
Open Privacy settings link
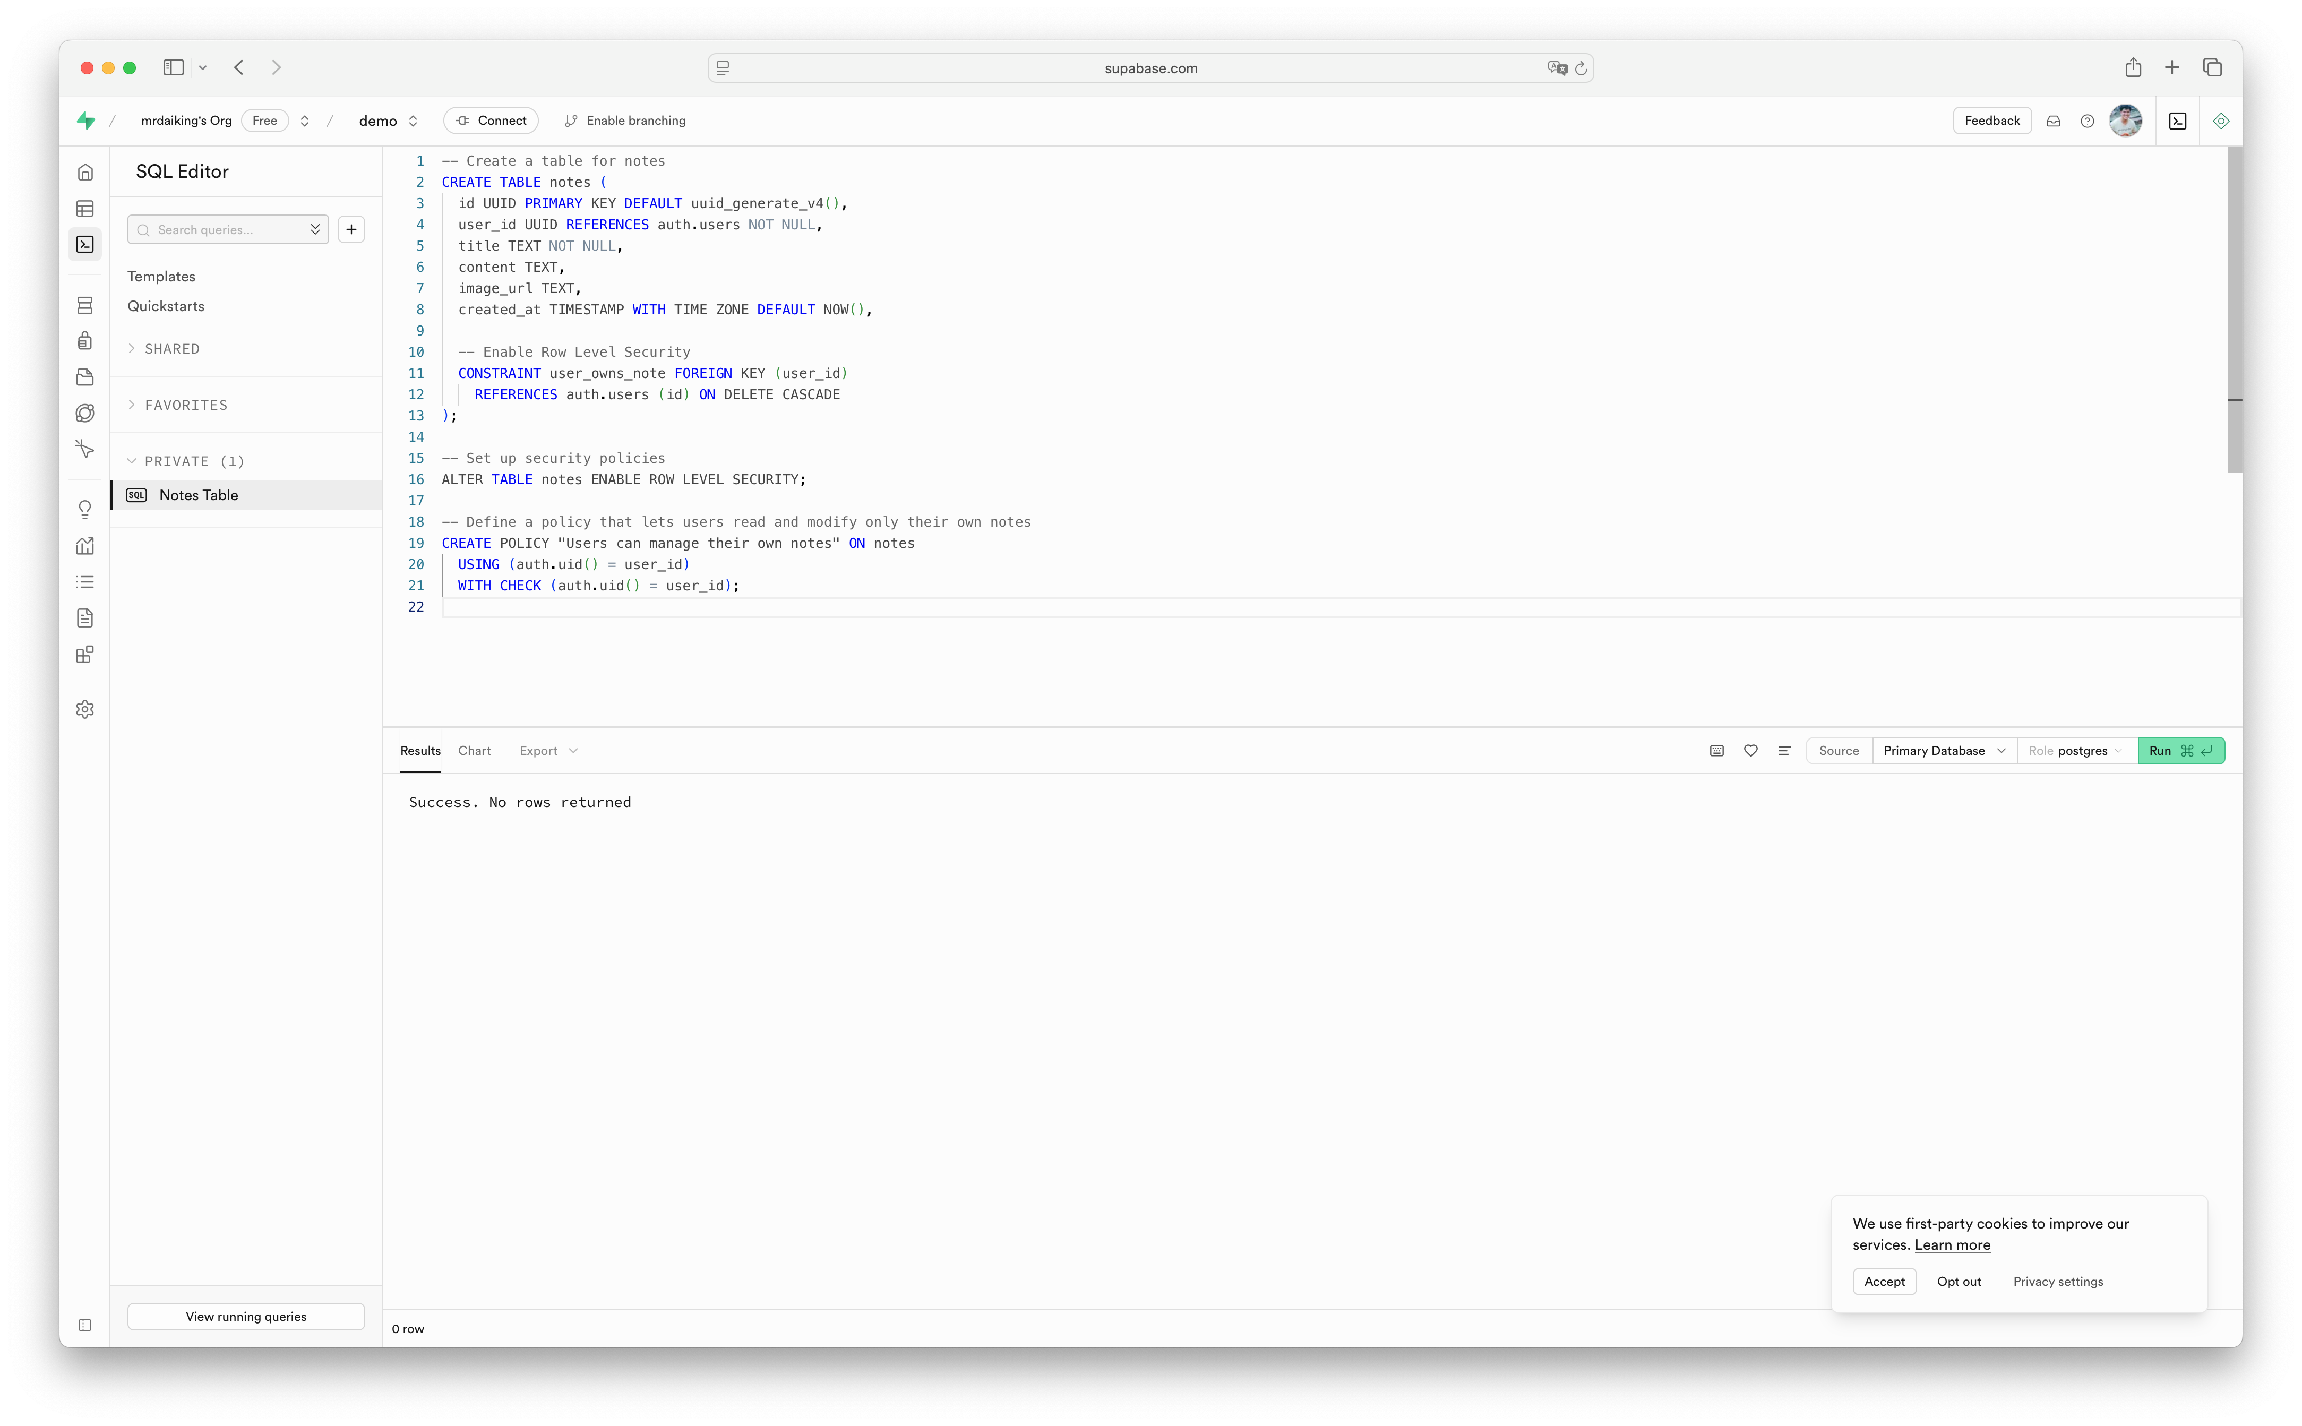(x=2058, y=1282)
